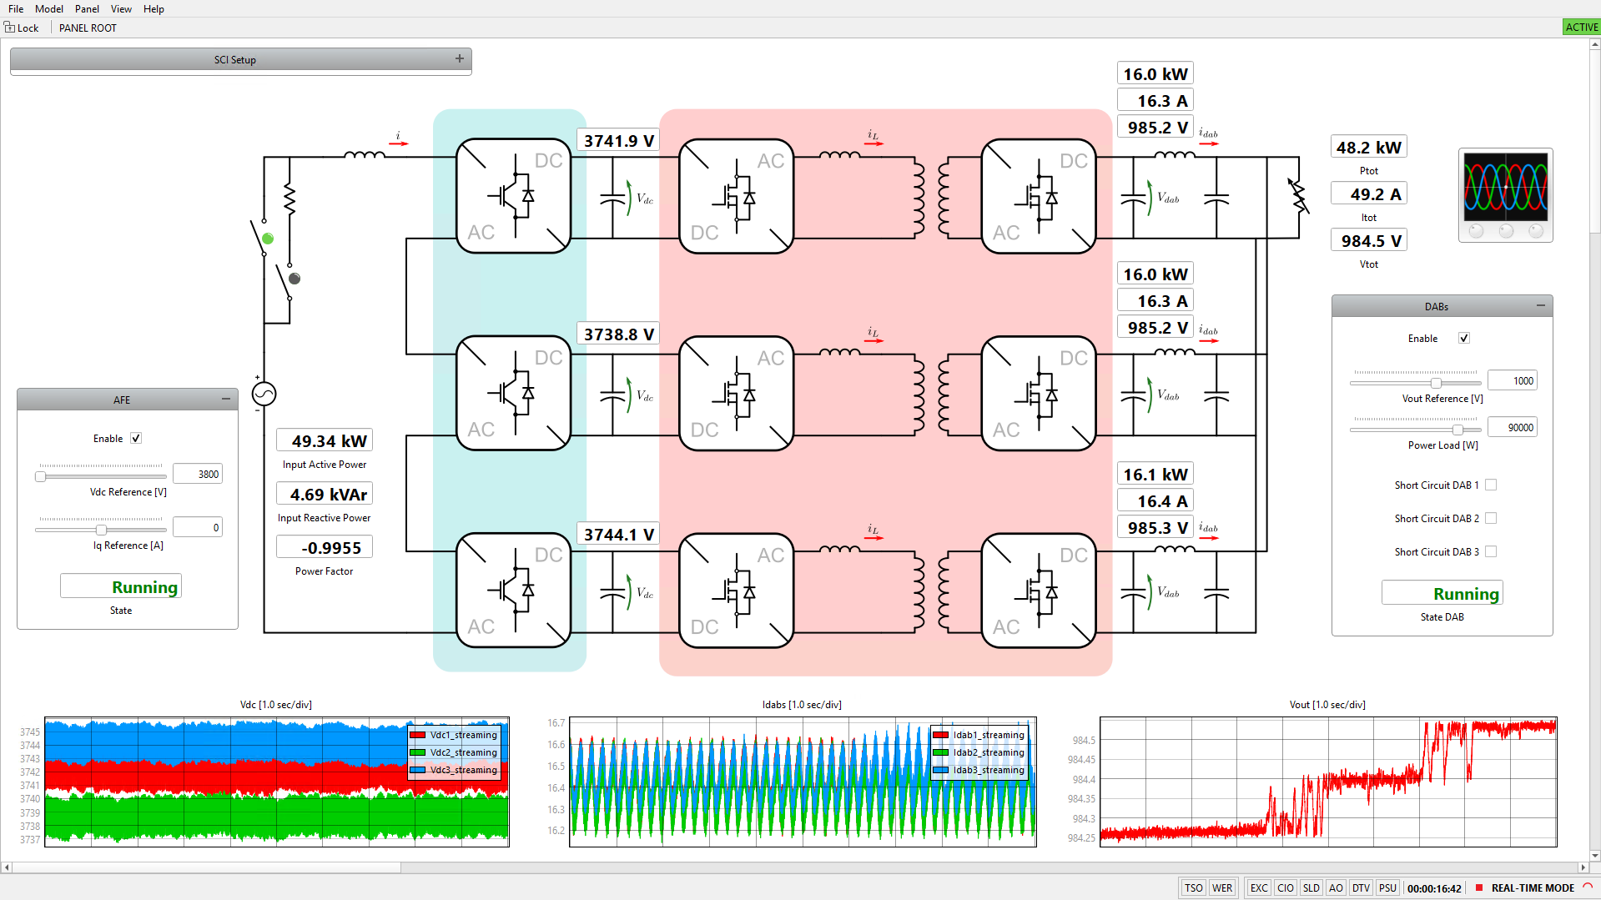Collapse the DABs panel
1601x900 pixels.
1540,306
